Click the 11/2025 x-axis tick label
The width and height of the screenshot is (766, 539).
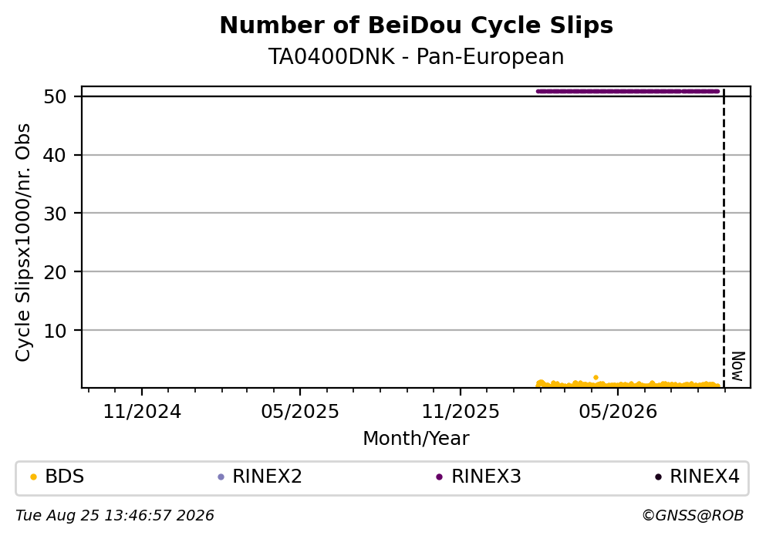click(461, 412)
